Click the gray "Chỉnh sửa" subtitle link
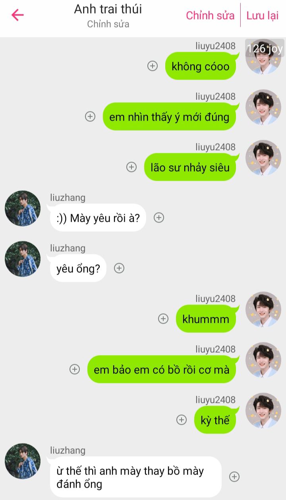The image size is (286, 500). point(108,24)
